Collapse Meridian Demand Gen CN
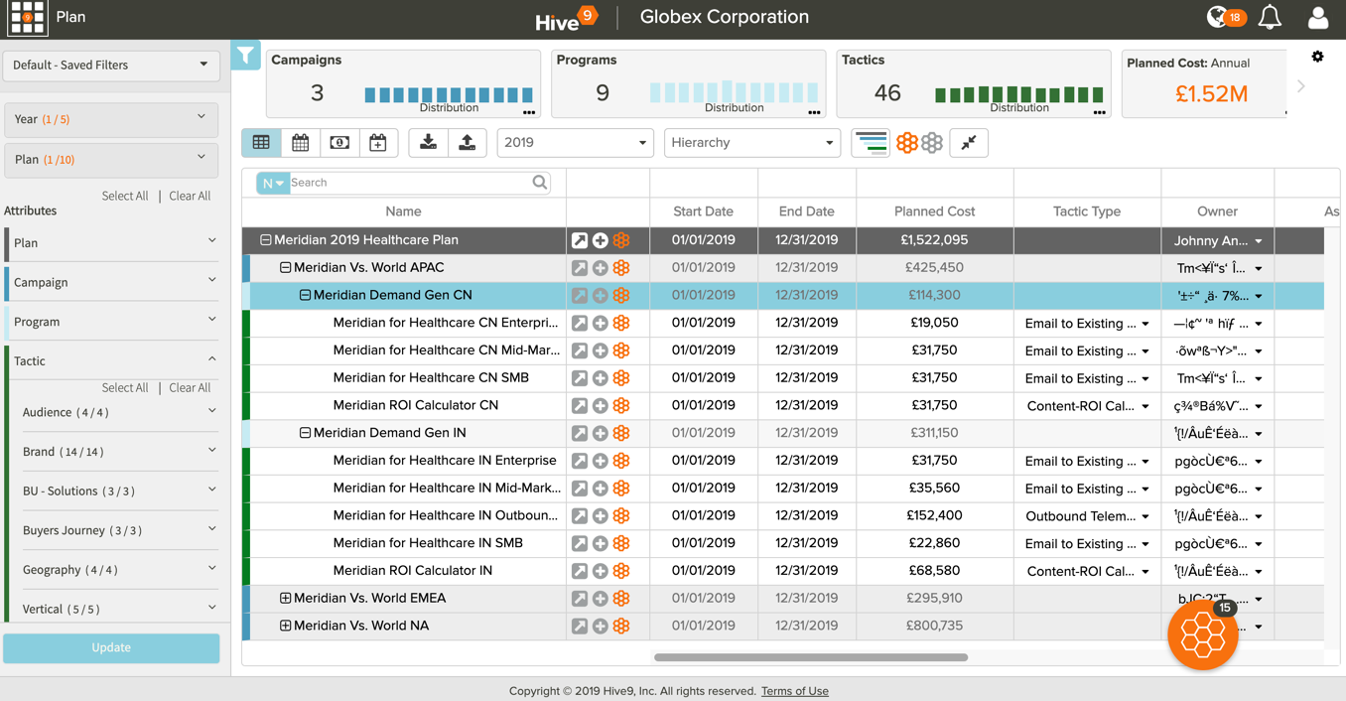This screenshot has height=701, width=1346. point(305,296)
